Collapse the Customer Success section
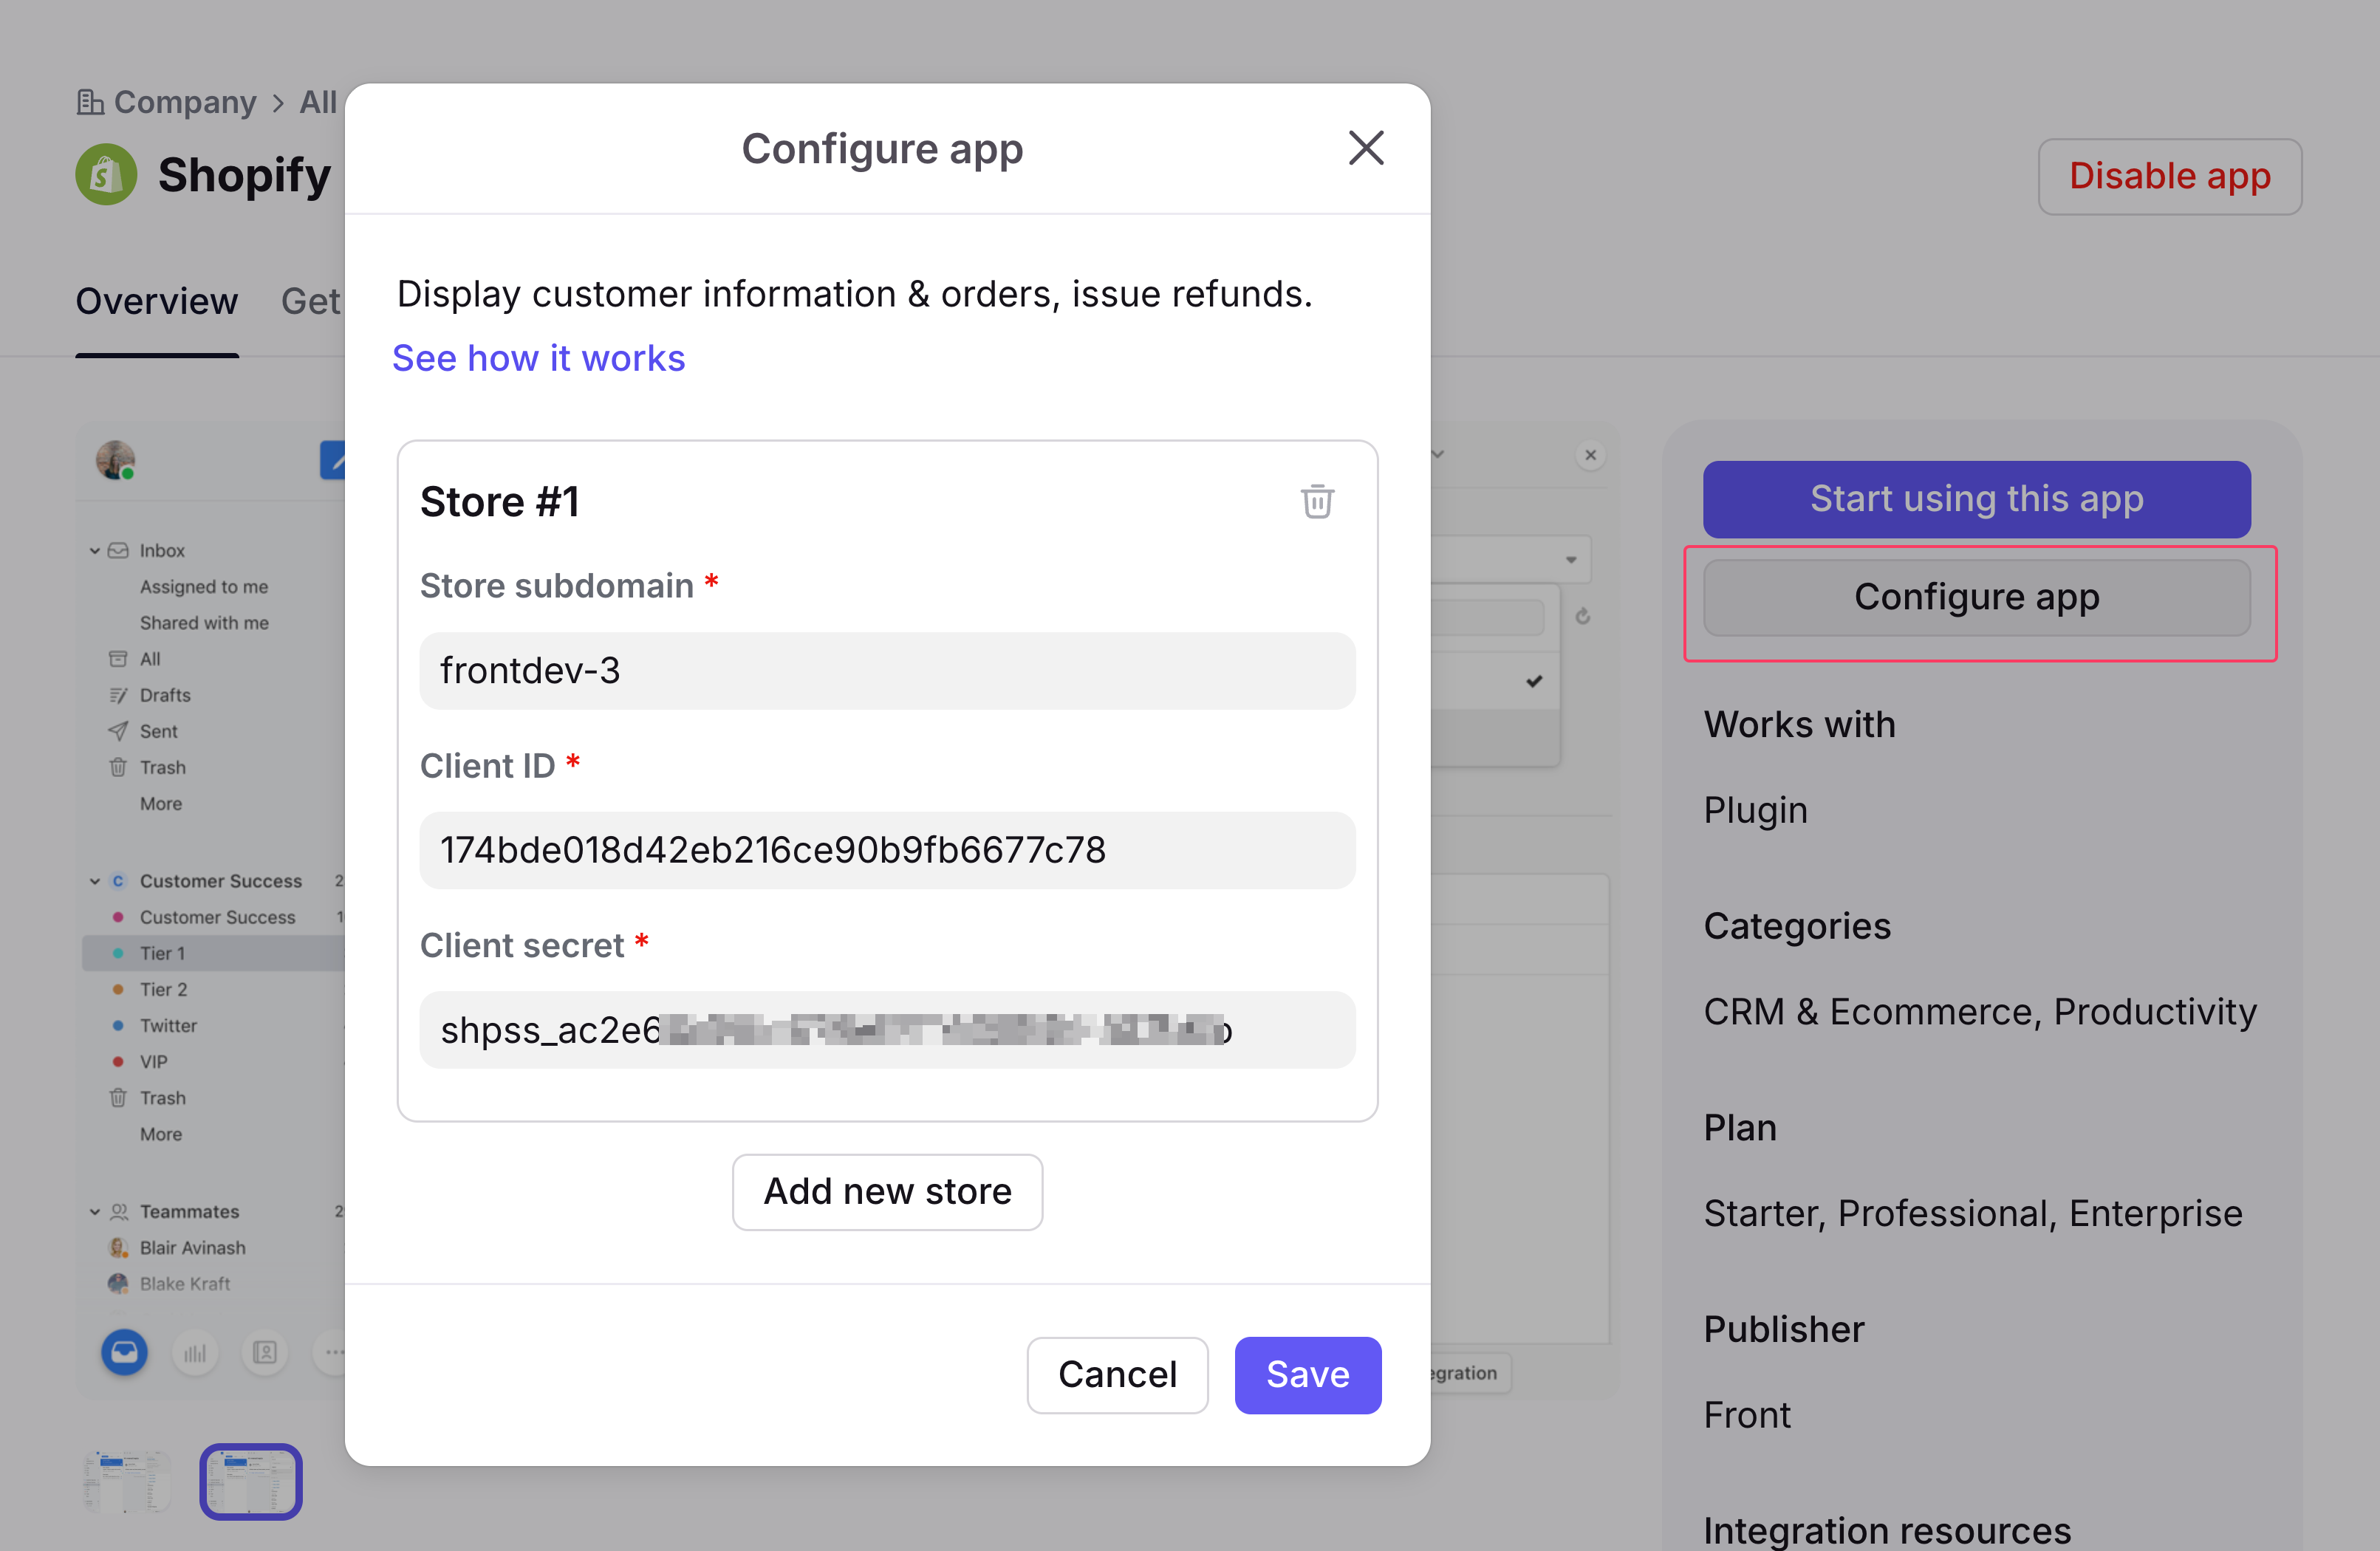Image resolution: width=2380 pixels, height=1551 pixels. coord(95,881)
